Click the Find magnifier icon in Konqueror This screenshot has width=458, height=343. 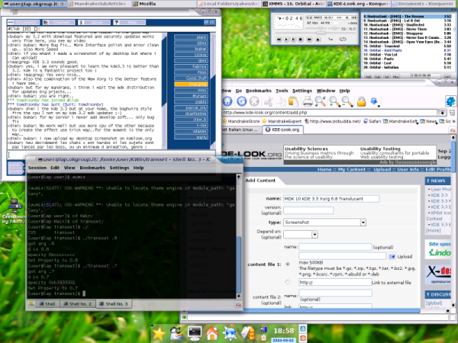pyautogui.click(x=321, y=101)
